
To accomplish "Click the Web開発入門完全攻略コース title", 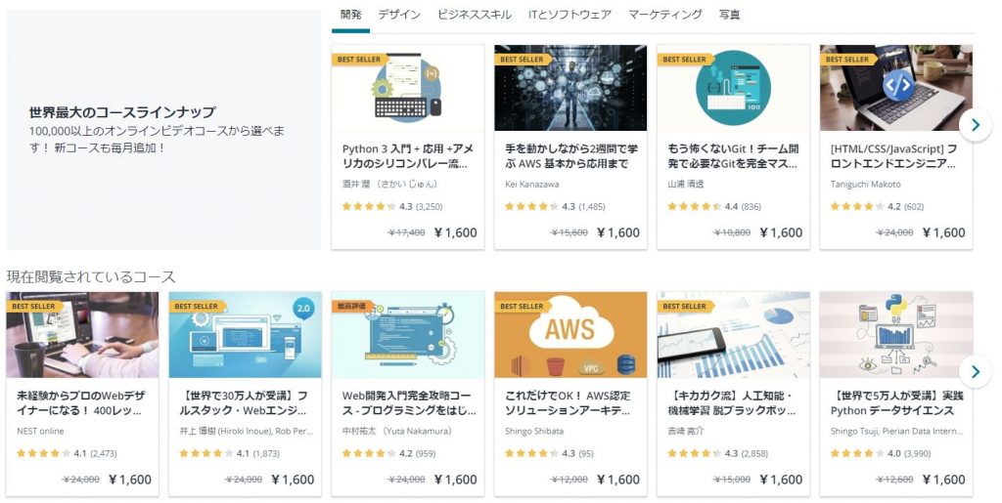I will point(409,403).
